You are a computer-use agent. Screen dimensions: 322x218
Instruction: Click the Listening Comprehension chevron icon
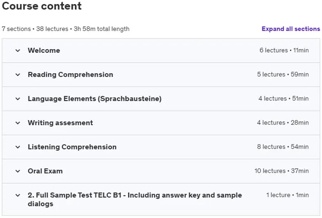click(18, 147)
